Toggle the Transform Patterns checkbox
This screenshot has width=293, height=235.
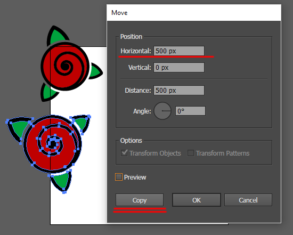[x=191, y=153]
